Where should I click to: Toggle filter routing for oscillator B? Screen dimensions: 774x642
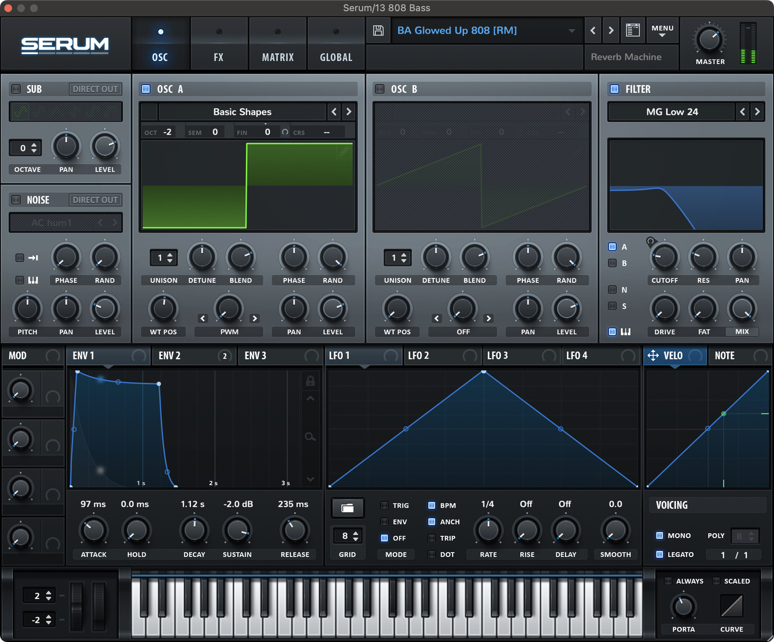613,263
